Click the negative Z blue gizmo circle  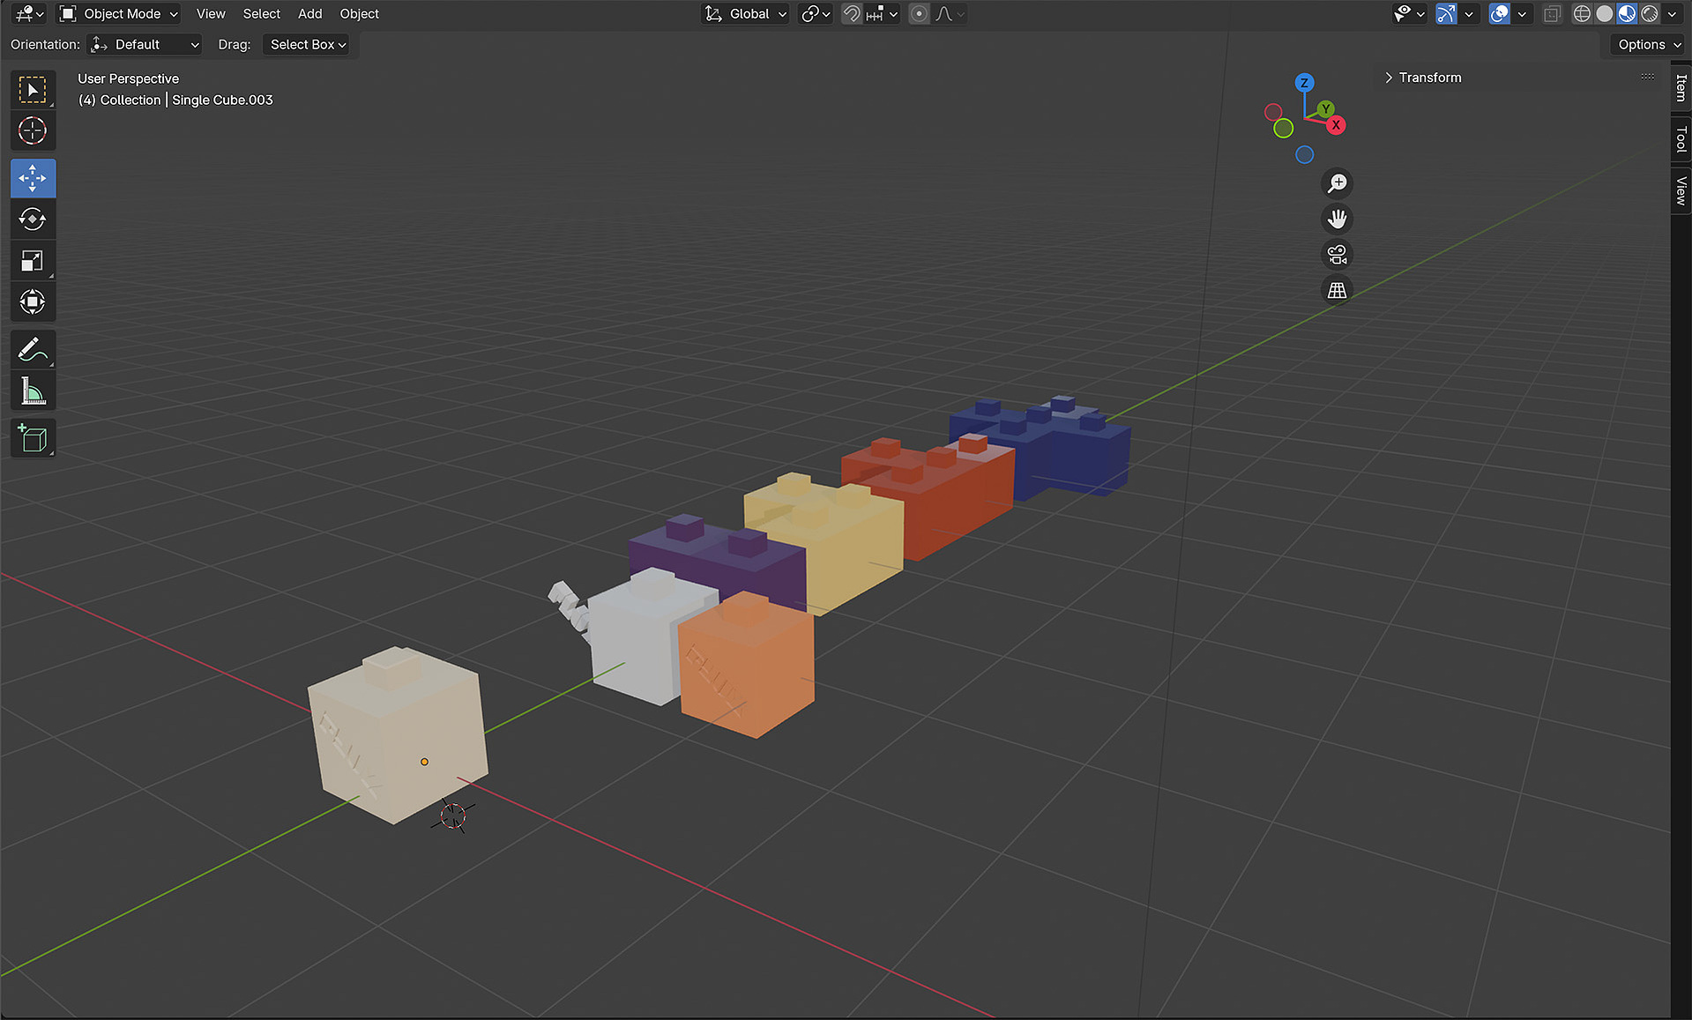tap(1305, 155)
